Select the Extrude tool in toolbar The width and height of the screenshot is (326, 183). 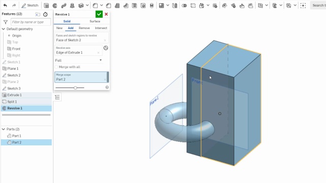[46, 6]
